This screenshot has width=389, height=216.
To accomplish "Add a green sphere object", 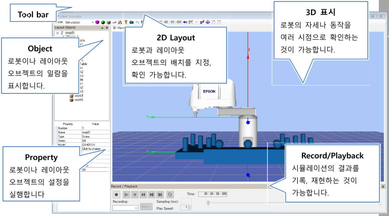I will [x=103, y=22].
